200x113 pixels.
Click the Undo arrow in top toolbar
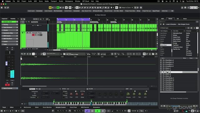pos(5,8)
